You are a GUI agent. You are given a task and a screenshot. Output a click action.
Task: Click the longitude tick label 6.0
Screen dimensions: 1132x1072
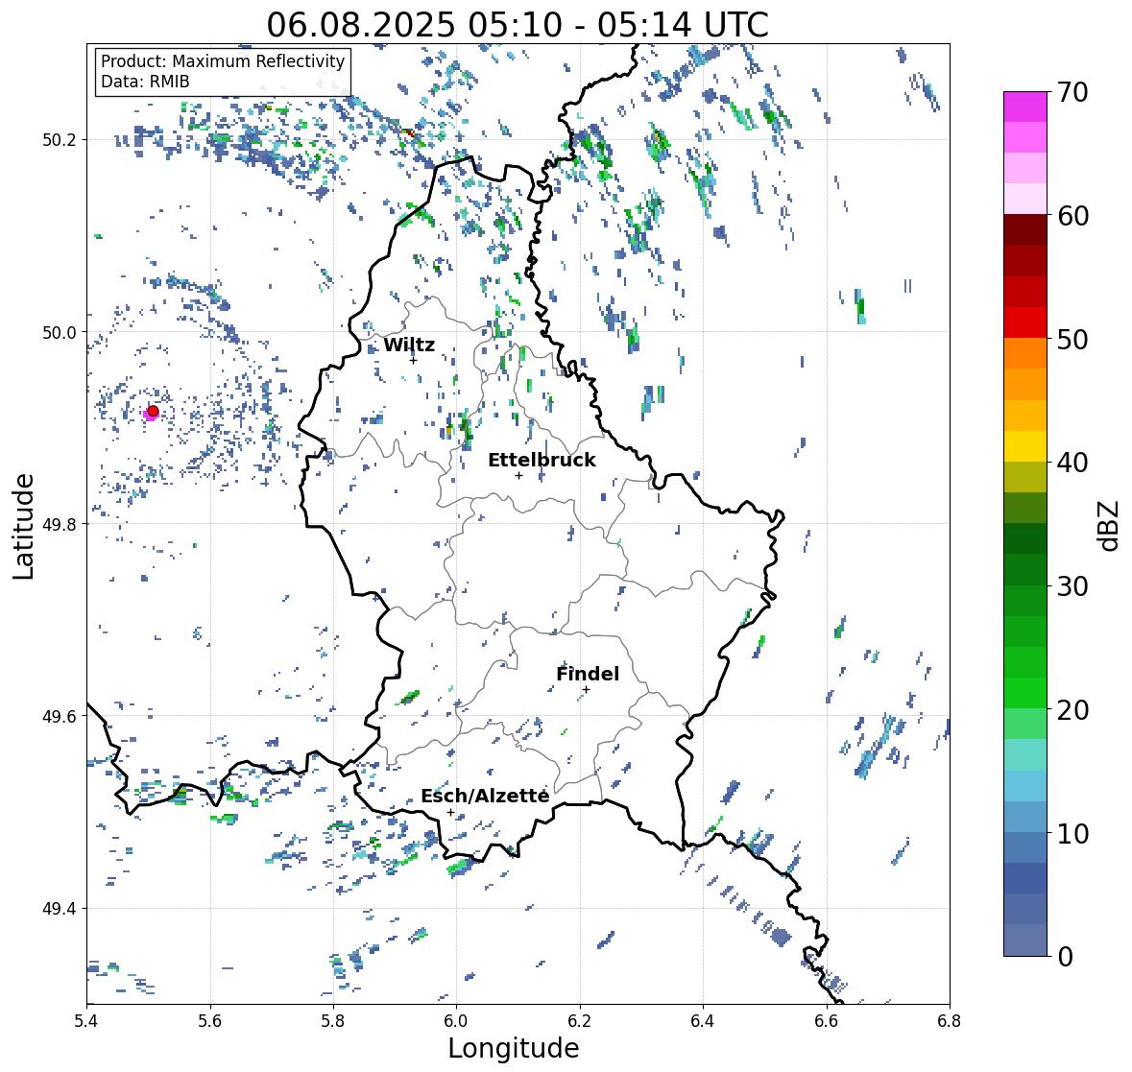(456, 1021)
